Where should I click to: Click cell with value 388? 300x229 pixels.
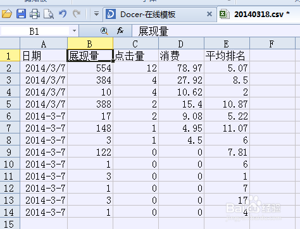point(90,104)
